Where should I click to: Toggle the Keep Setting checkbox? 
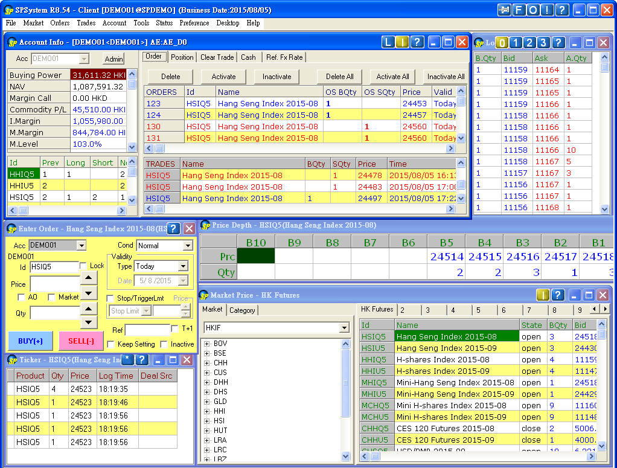[111, 344]
